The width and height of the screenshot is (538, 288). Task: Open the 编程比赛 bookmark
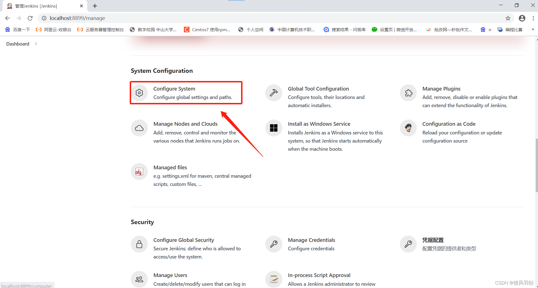(510, 30)
